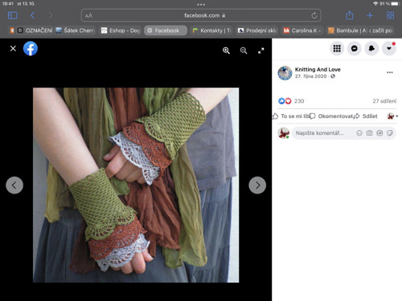The image size is (402, 301).
Task: Switch to the 'Kontakty' tab
Action: coord(212,31)
